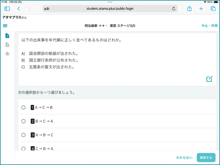The image size is (220, 165).
Task: Click the 次の選択肢から一つ選びましょう instruction
Action: (x=46, y=92)
